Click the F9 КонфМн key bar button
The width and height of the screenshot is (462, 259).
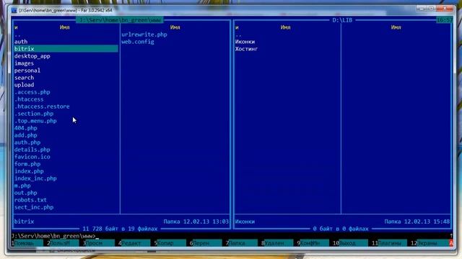tap(313, 243)
